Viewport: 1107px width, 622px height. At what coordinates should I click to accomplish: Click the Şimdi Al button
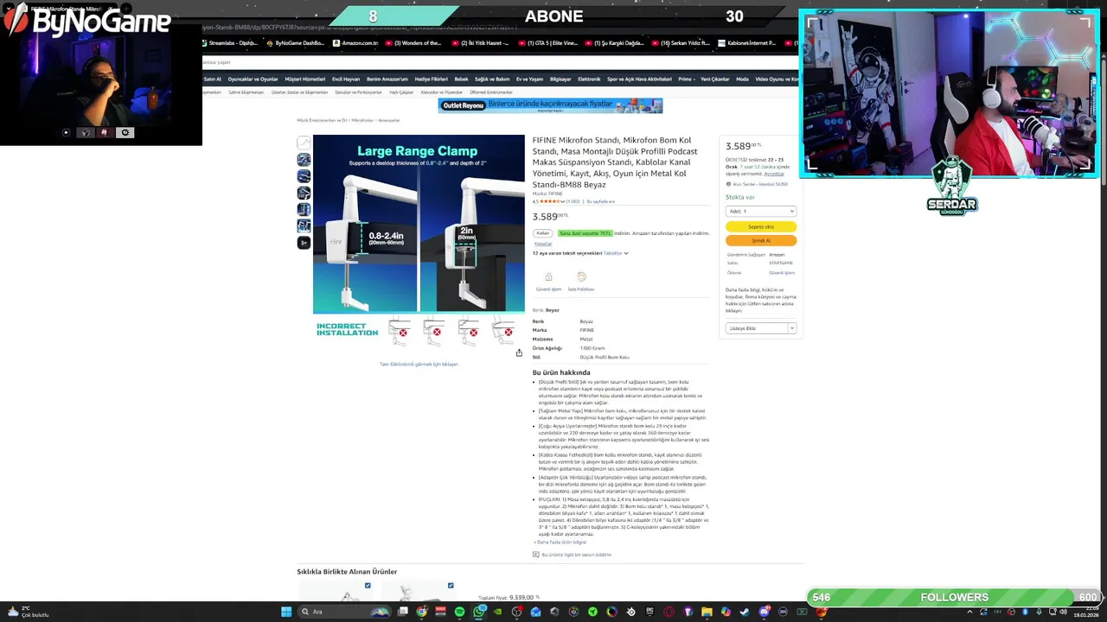[x=761, y=240]
